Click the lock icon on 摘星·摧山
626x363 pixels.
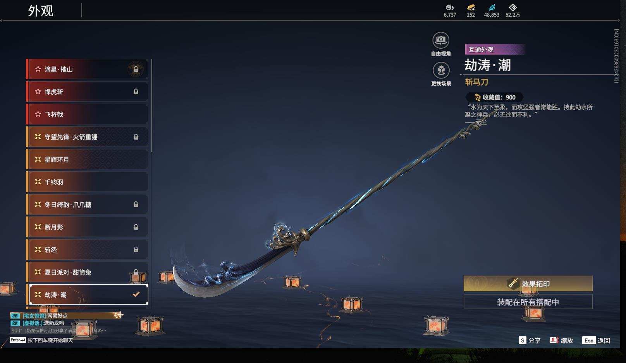[x=136, y=69]
